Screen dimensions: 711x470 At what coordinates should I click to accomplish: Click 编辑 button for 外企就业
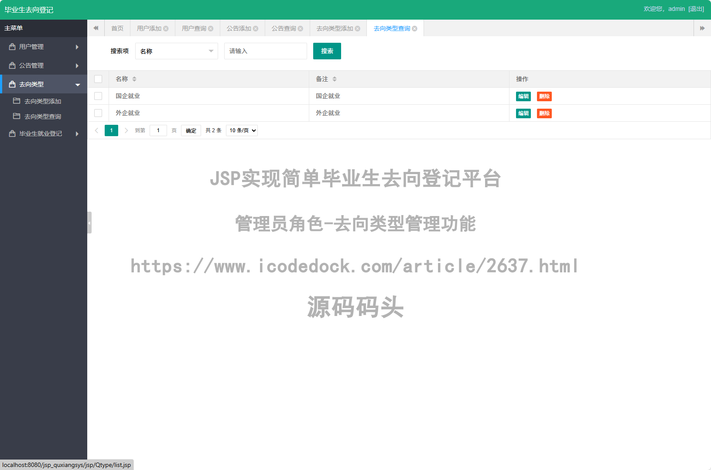[523, 113]
